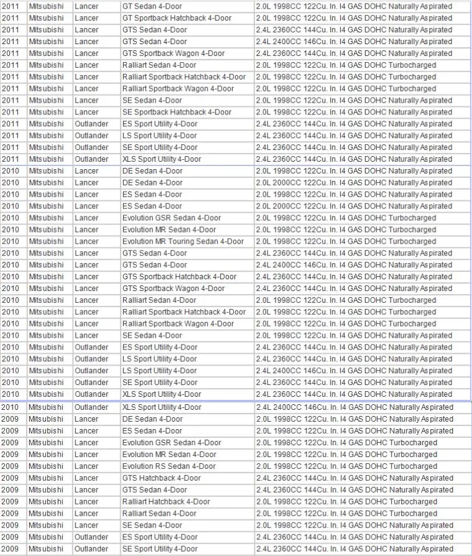The height and width of the screenshot is (556, 472).
Task: Click 2010 'Ralliart Sedan 4-Door' cell
Action: click(x=187, y=300)
